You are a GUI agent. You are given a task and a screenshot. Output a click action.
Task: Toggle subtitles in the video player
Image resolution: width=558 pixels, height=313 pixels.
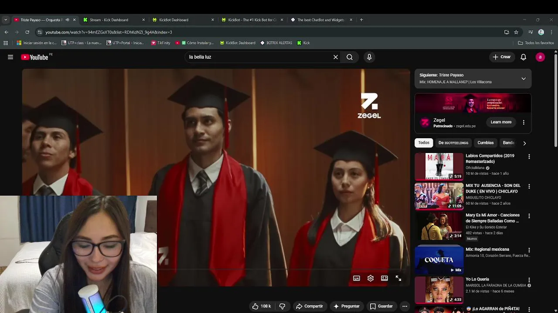click(357, 278)
